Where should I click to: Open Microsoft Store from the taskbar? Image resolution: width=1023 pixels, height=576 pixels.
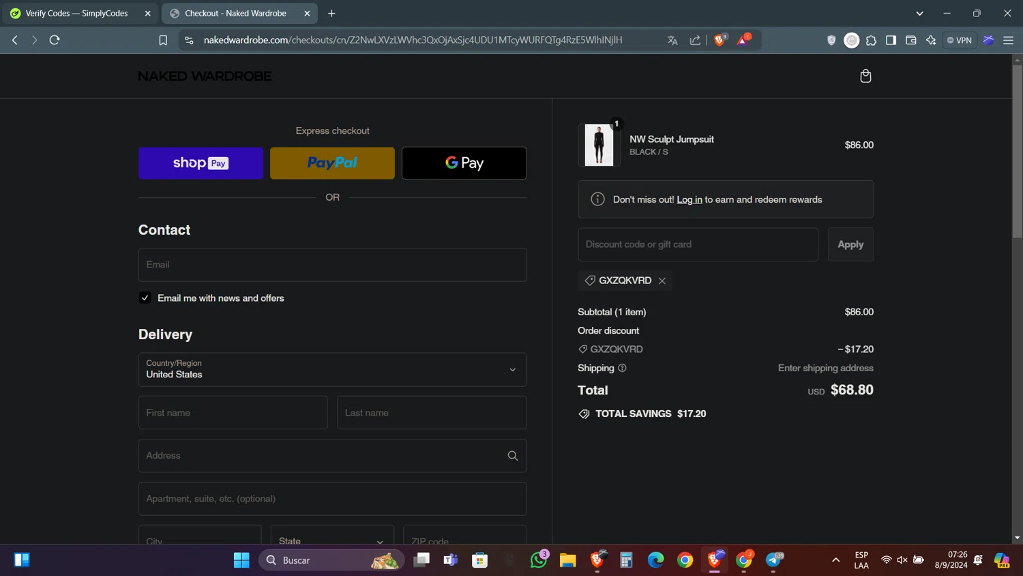pyautogui.click(x=480, y=560)
